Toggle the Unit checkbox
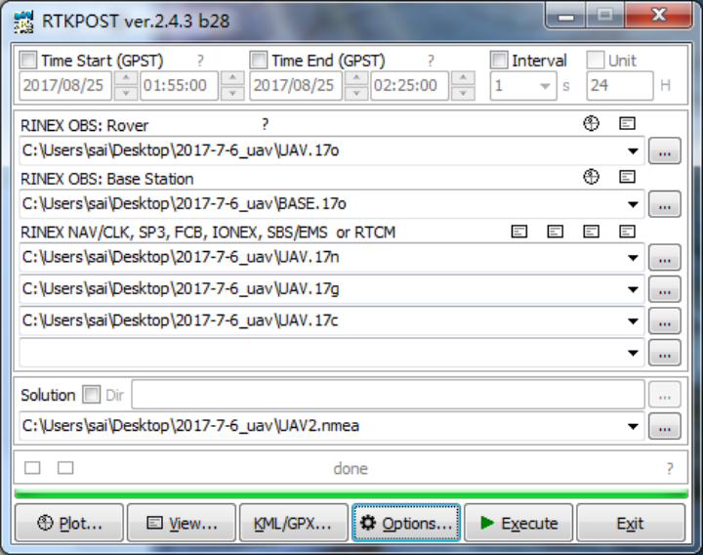The height and width of the screenshot is (555, 703). [596, 60]
